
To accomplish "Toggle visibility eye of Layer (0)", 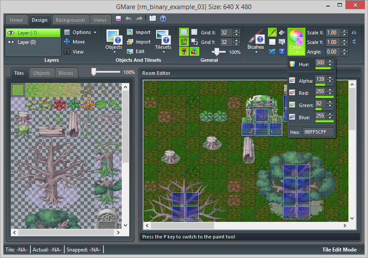I will (11, 42).
